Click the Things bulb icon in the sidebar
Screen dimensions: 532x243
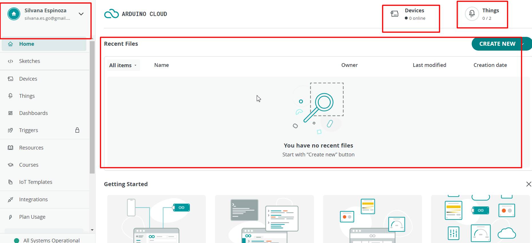(x=11, y=96)
